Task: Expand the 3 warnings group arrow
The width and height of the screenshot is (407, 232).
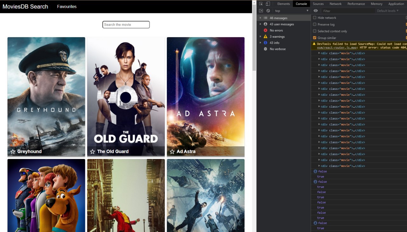Action: click(x=260, y=36)
